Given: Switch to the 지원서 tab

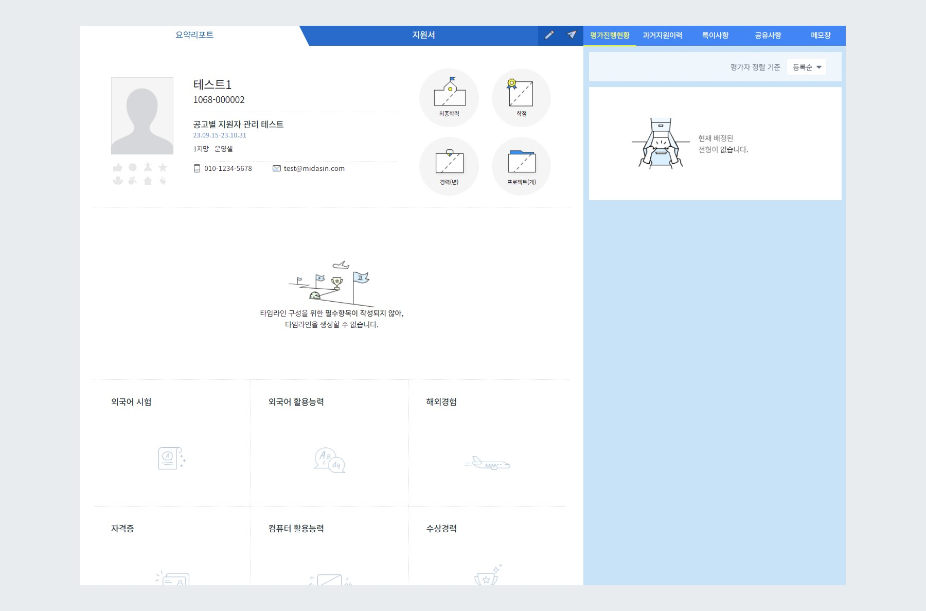Looking at the screenshot, I should click(423, 35).
